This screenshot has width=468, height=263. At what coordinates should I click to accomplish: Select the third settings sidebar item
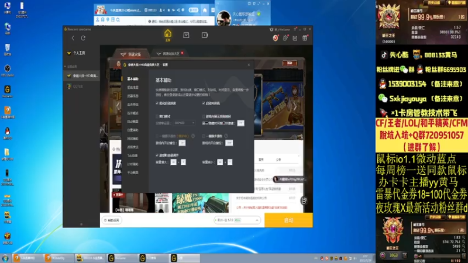tap(133, 96)
